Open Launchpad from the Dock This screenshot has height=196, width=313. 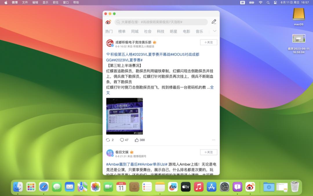pos(31,187)
